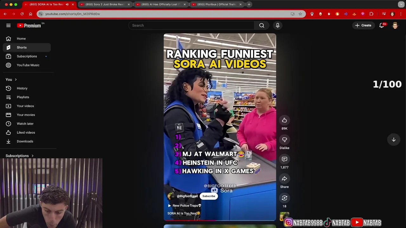Expand the Subscriptions section heading
This screenshot has height=228, width=406.
tap(20, 156)
